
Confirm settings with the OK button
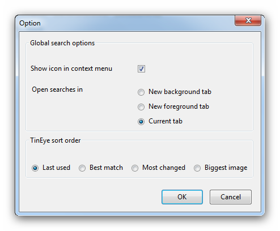coord(182,197)
